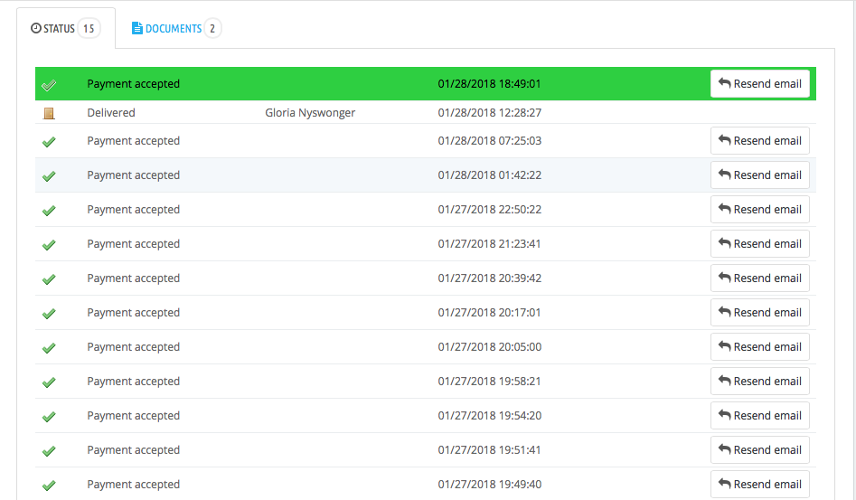Switch to the Documents tab
The image size is (856, 500).
click(175, 28)
